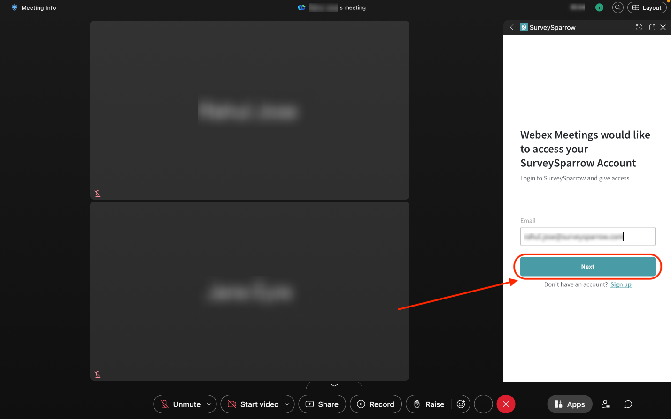Pop out SurveySparrow panel to new window
Image resolution: width=671 pixels, height=419 pixels.
(652, 27)
